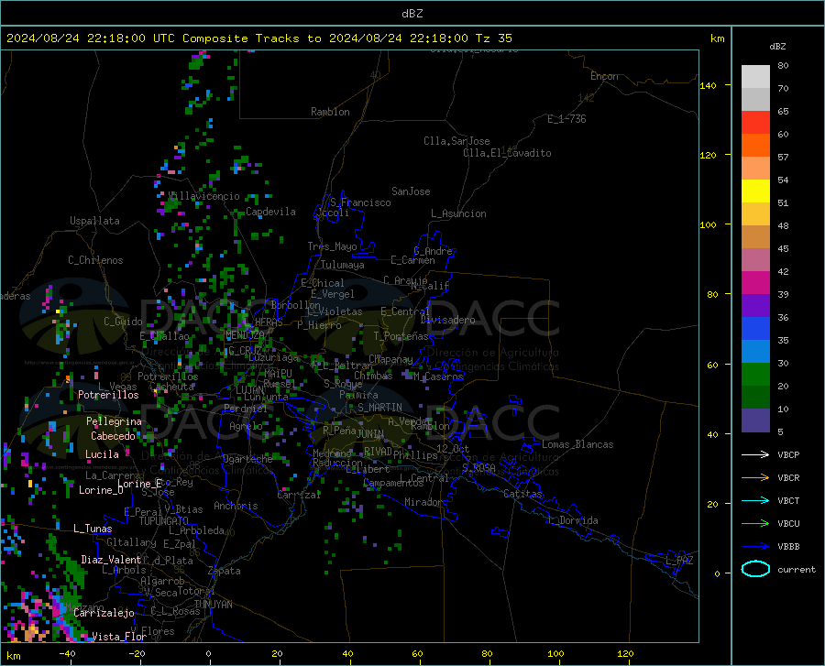Image resolution: width=825 pixels, height=666 pixels.
Task: Click the 'TUPUNGATO' map label
Action: [x=164, y=521]
